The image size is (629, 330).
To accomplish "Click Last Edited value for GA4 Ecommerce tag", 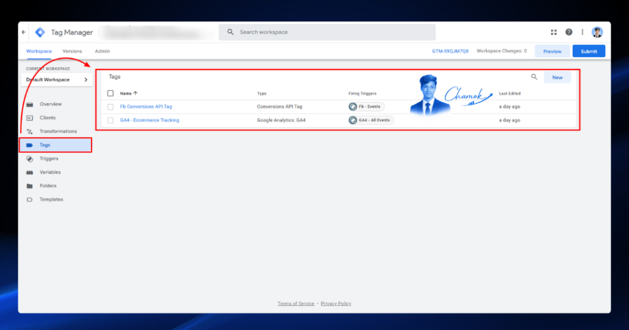I will tap(509, 120).
